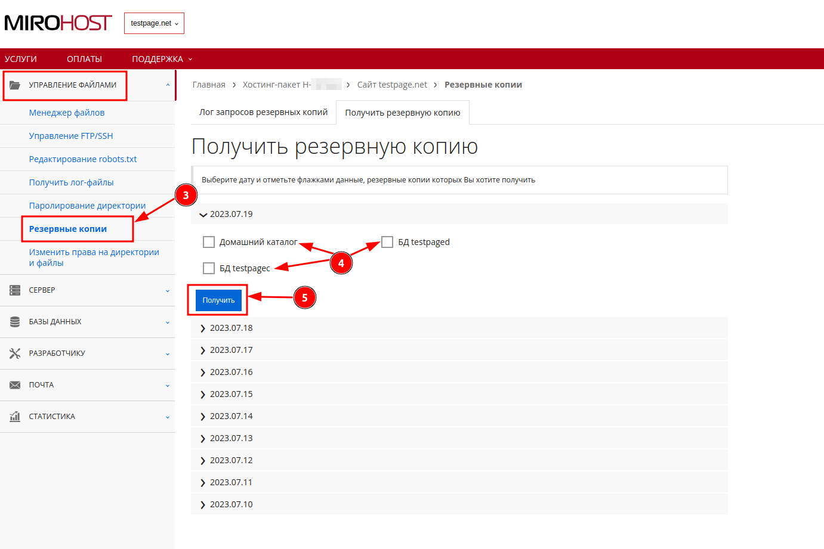
Task: Expand the 2023.07.14 date section
Action: [459, 416]
